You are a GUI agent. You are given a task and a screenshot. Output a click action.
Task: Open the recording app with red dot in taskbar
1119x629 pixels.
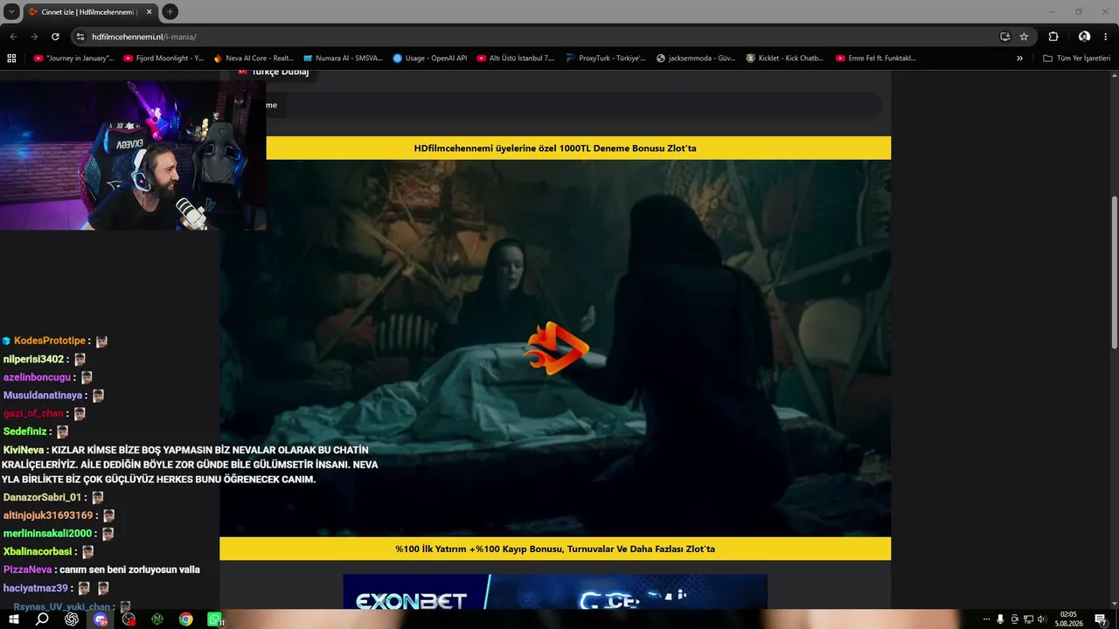(x=129, y=619)
